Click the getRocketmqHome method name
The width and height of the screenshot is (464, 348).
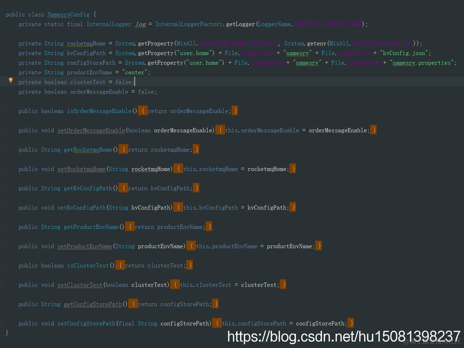pyautogui.click(x=88, y=150)
